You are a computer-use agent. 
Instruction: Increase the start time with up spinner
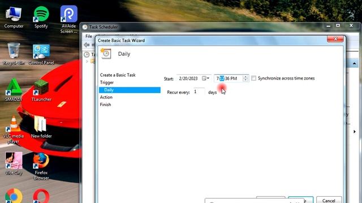coord(245,77)
